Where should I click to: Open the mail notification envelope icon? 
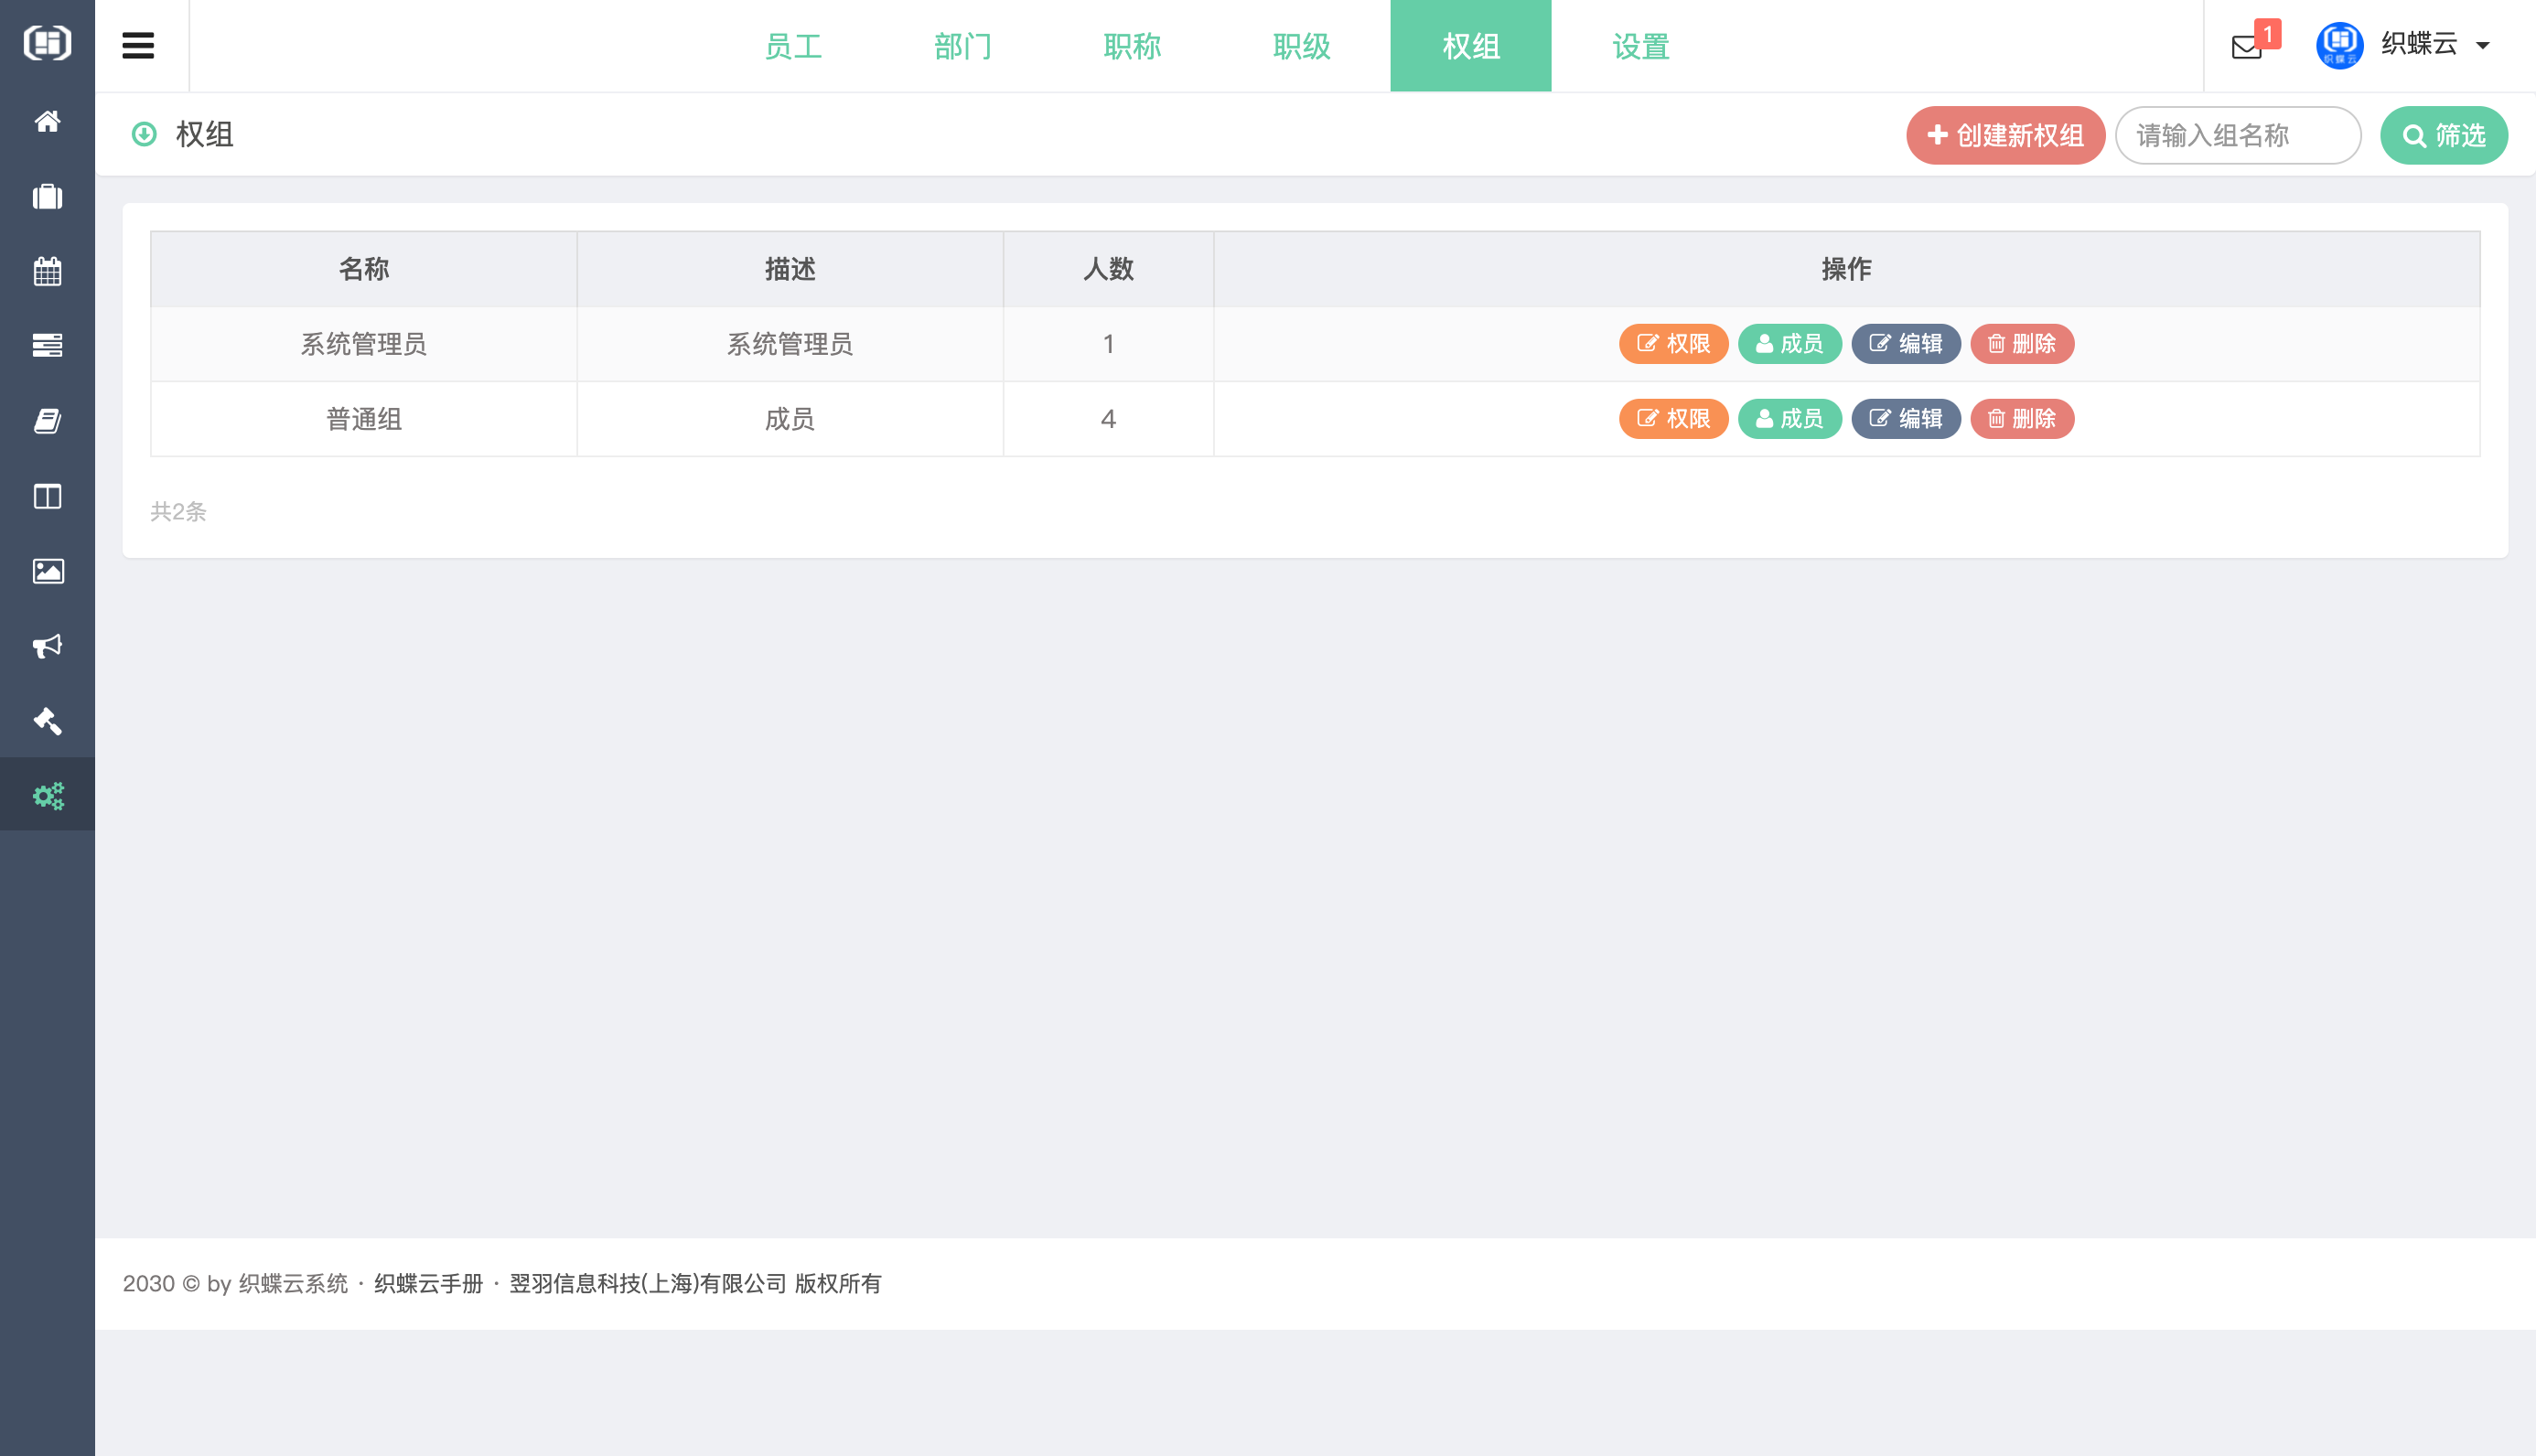click(x=2246, y=46)
